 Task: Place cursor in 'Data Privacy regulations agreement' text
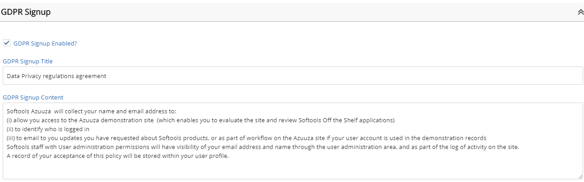[56, 76]
